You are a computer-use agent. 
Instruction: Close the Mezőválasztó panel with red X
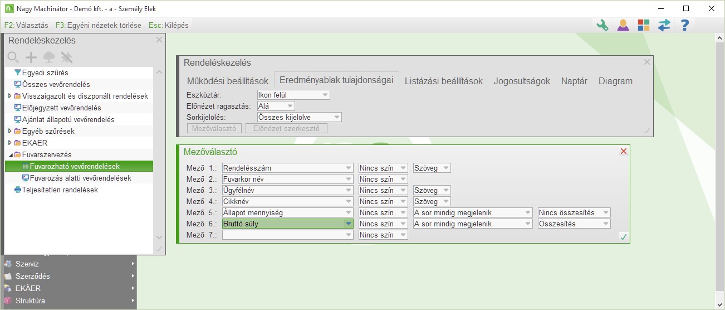tap(624, 151)
